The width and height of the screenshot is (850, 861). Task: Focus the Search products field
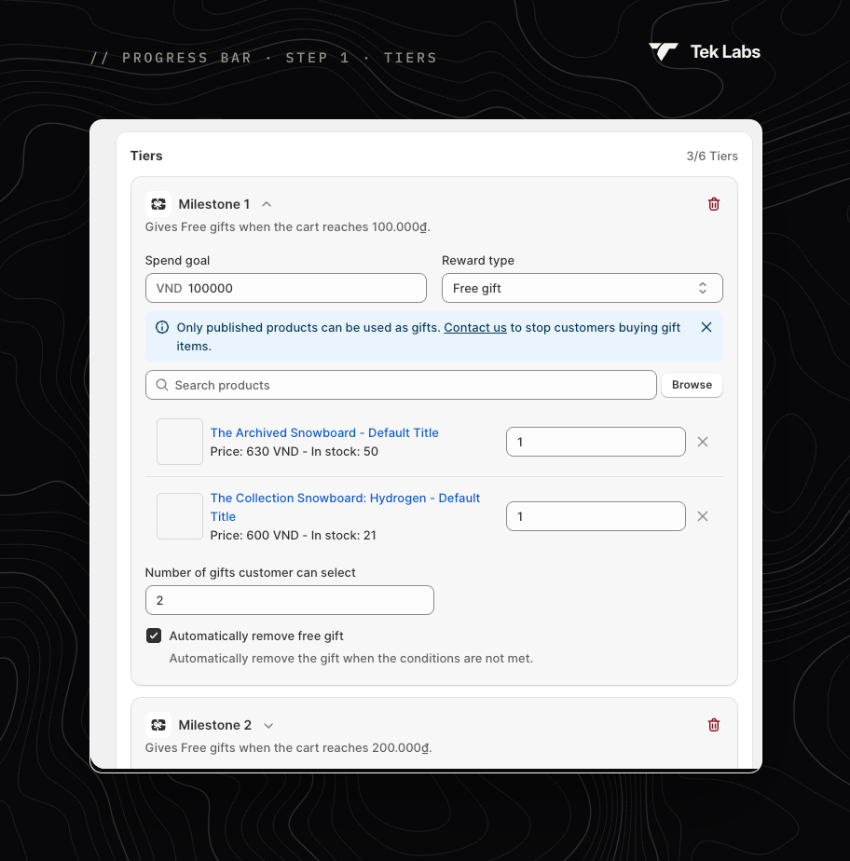[x=401, y=385]
